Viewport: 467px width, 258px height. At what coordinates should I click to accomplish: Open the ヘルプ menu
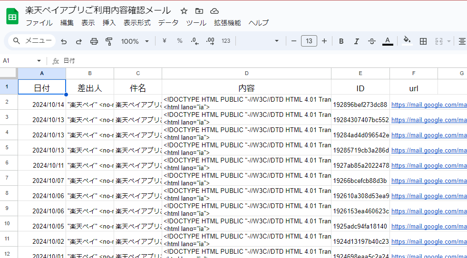click(259, 23)
